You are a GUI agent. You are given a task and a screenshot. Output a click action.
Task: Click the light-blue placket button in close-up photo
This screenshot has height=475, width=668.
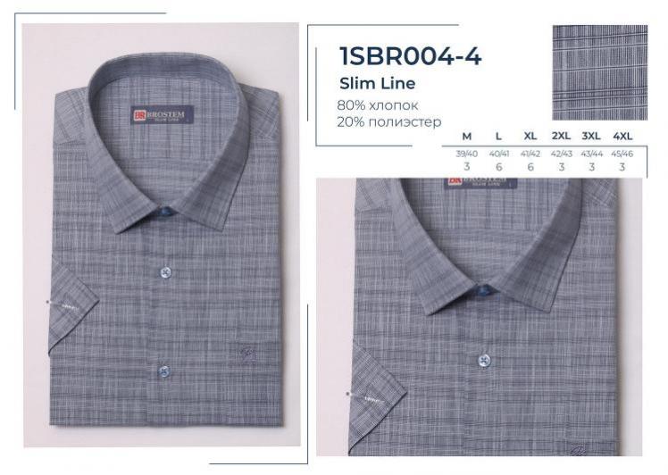click(484, 361)
